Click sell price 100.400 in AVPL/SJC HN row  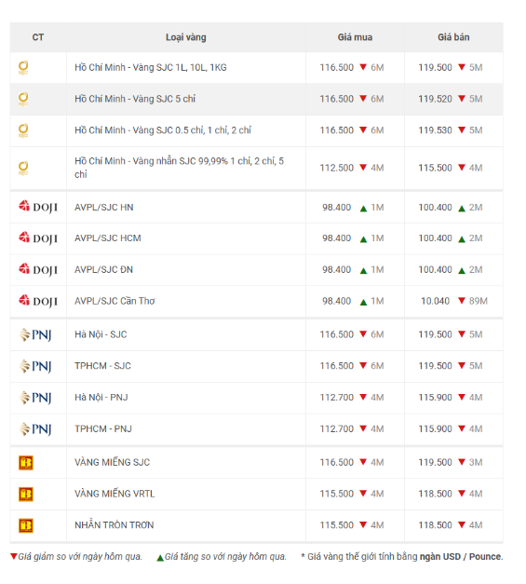(x=435, y=207)
